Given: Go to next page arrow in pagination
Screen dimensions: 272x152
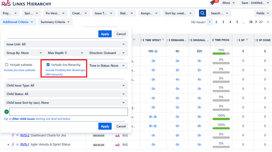Looking at the screenshot, I should [x=256, y=22].
